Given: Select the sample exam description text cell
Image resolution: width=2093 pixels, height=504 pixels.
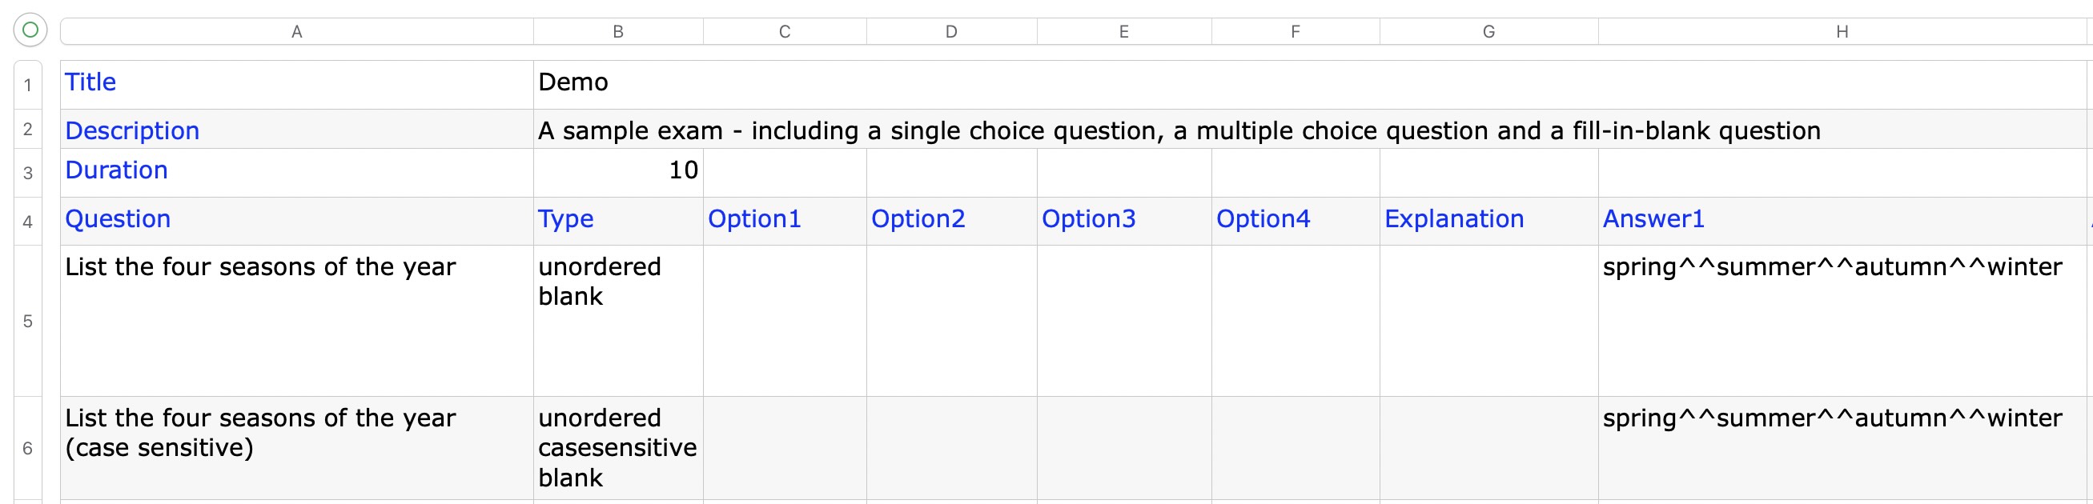Looking at the screenshot, I should [1178, 130].
